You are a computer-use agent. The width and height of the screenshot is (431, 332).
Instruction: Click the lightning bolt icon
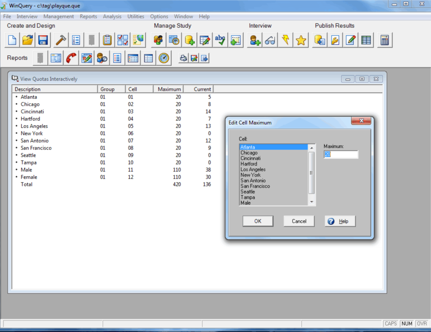(286, 40)
